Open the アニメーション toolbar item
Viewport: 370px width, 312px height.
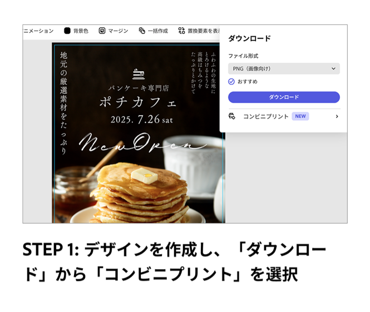tap(38, 31)
